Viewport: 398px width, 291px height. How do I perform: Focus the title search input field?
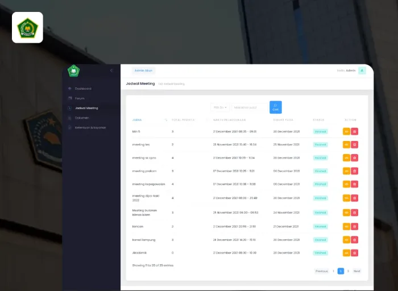(x=250, y=107)
